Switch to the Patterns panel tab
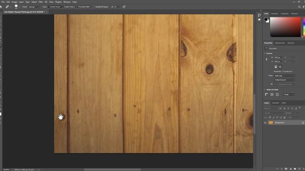Viewport: 305px width, 171px height. (295, 14)
